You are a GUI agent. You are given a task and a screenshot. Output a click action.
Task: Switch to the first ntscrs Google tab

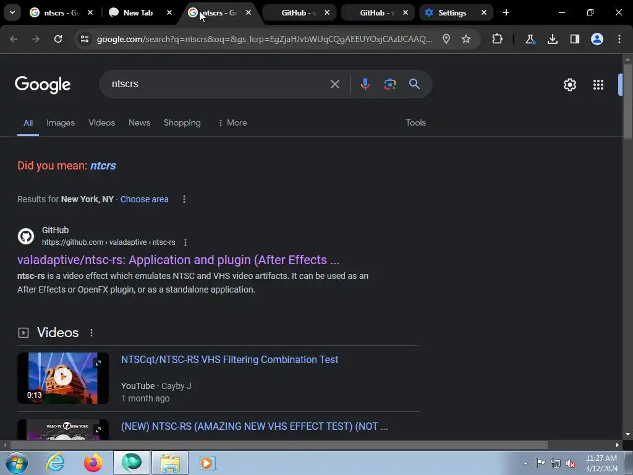coord(61,12)
